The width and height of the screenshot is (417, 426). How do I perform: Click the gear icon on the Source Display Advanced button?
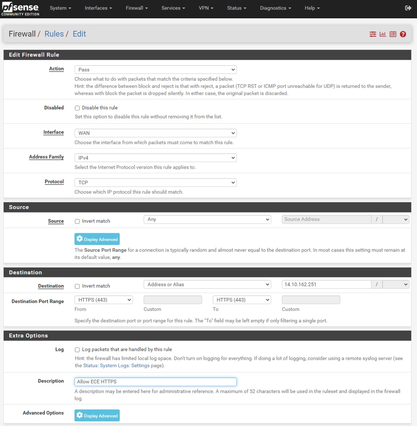(80, 239)
